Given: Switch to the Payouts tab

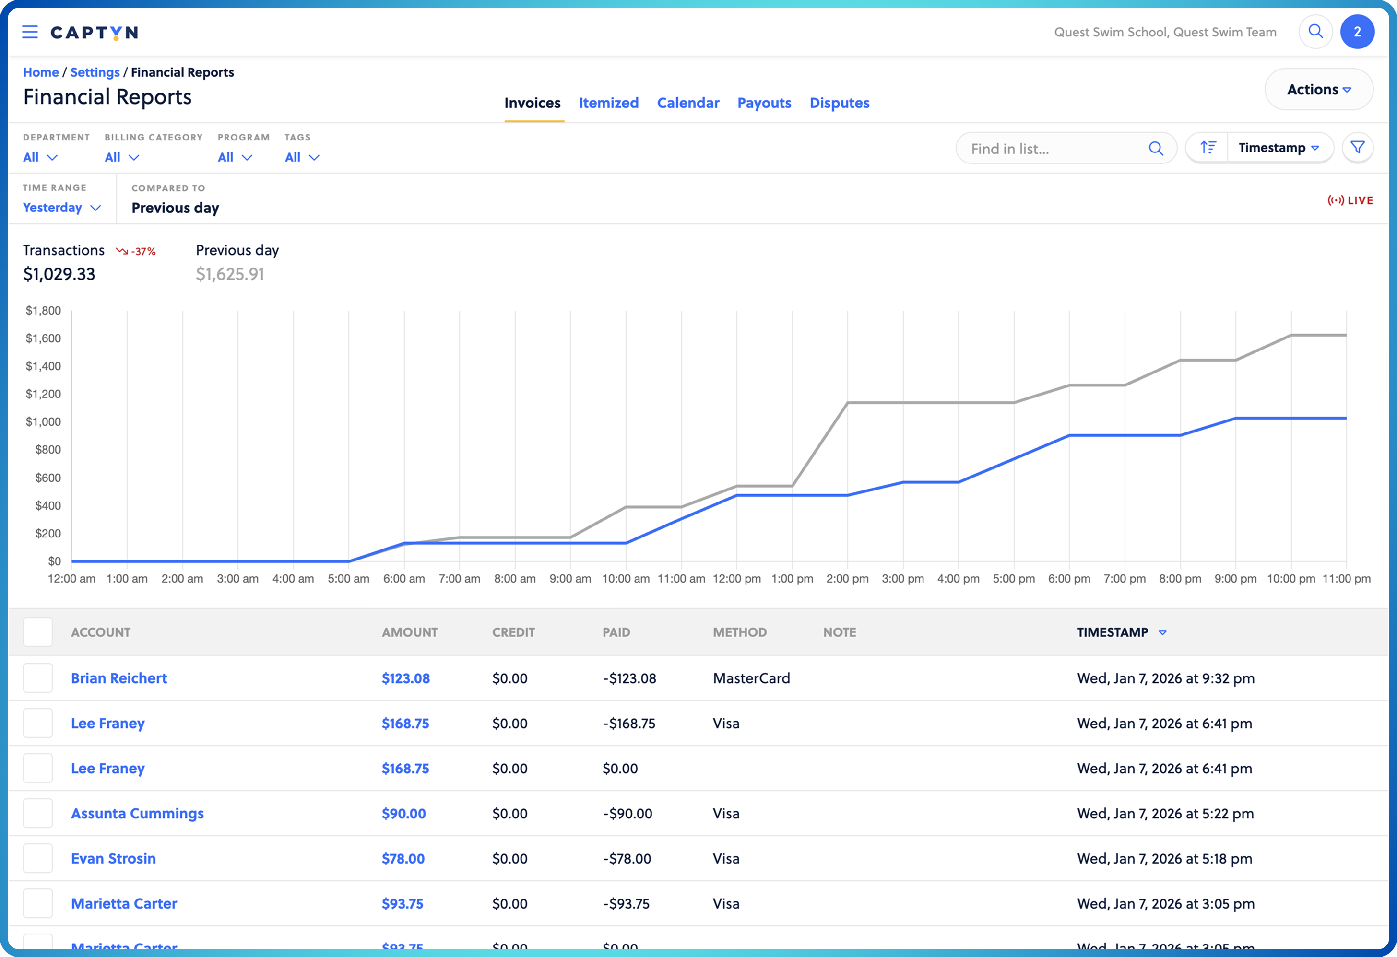Looking at the screenshot, I should click(x=764, y=103).
